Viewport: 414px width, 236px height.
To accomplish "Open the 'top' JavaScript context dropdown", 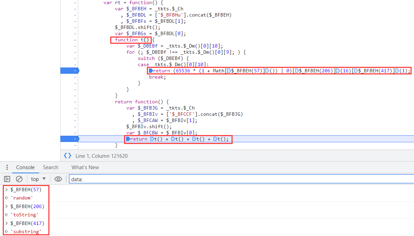I will [38, 179].
